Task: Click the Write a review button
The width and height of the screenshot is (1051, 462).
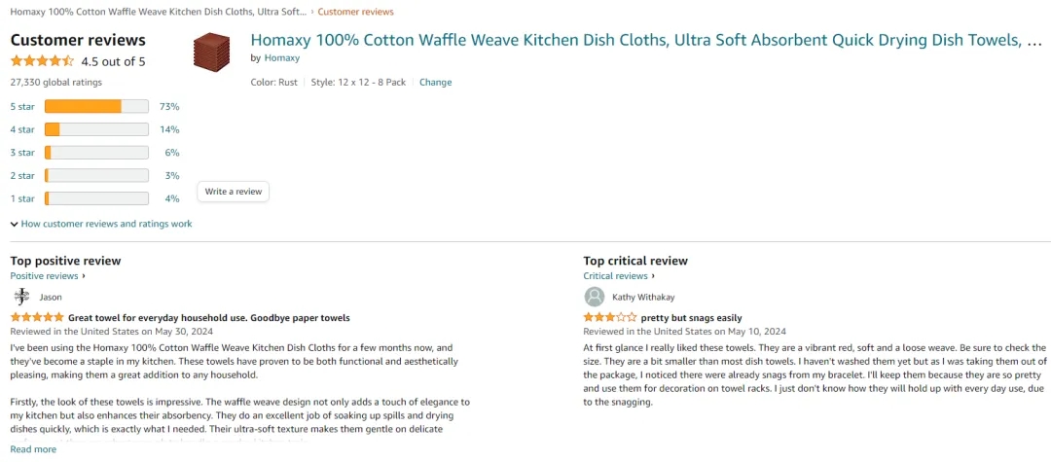Action: coord(234,192)
